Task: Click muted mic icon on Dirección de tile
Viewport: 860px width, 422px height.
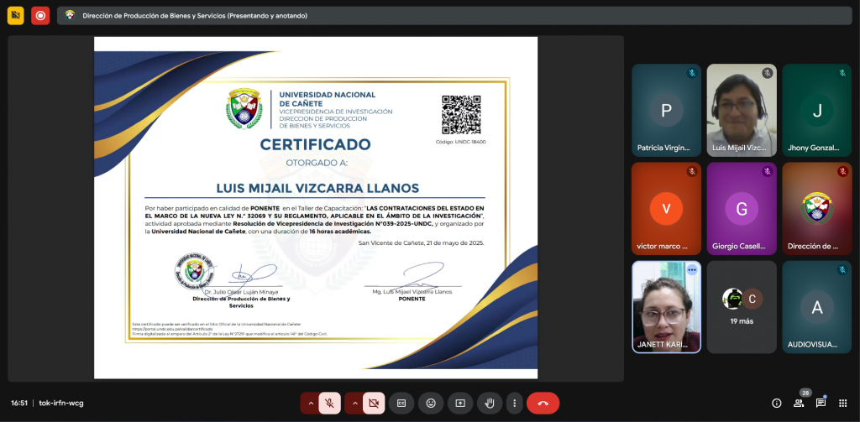Action: coord(842,171)
